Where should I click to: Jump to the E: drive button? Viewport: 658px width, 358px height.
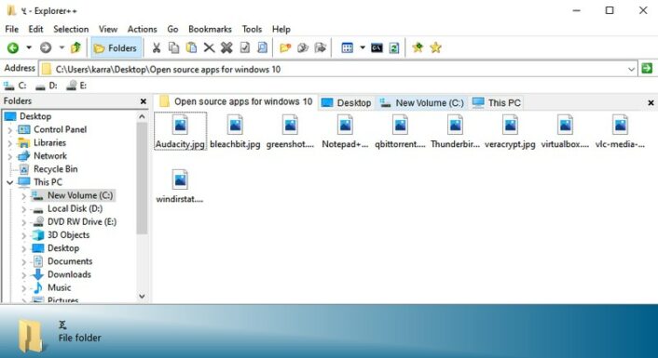(x=76, y=86)
